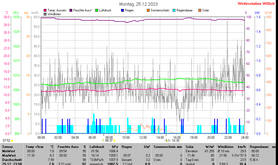The image size is (278, 165).
Task: Click the gray Windböen legend swatch
Action: pos(45,14)
